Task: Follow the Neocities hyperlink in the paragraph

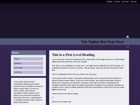Action: pos(93,74)
